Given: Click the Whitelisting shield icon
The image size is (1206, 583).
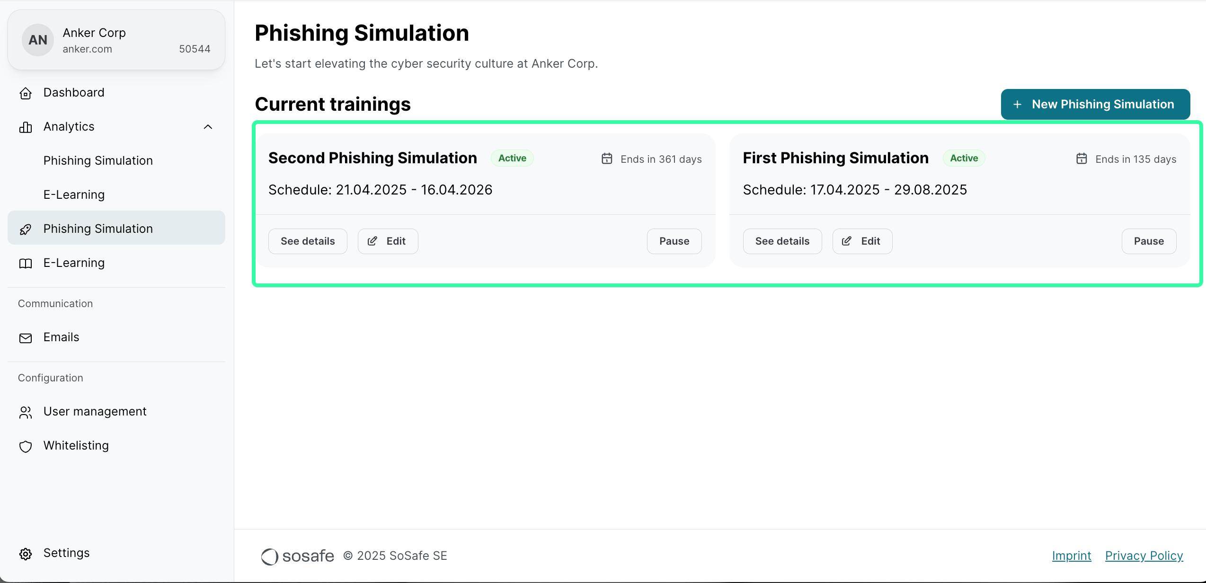Looking at the screenshot, I should point(26,446).
